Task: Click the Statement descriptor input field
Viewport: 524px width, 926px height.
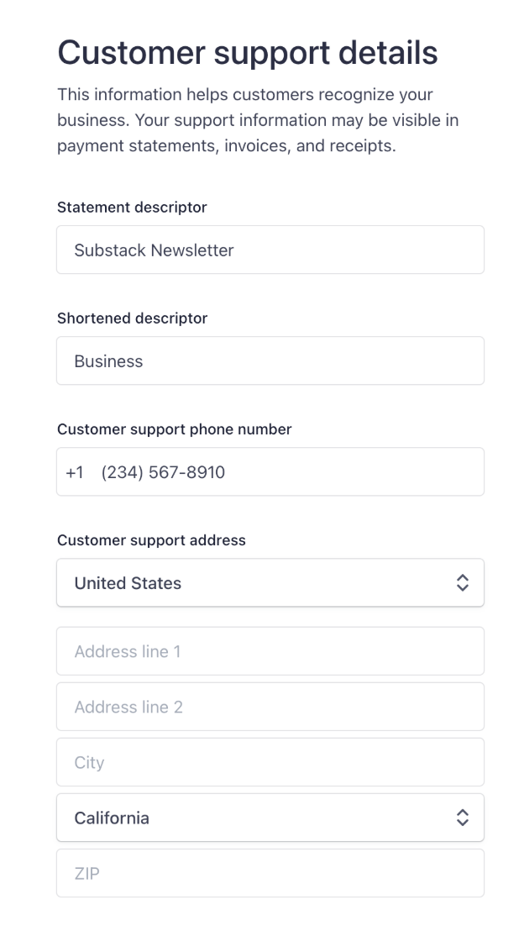Action: [270, 250]
